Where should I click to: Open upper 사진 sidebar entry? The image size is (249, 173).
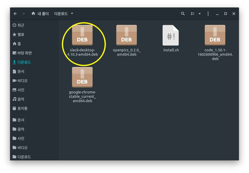click(x=21, y=90)
